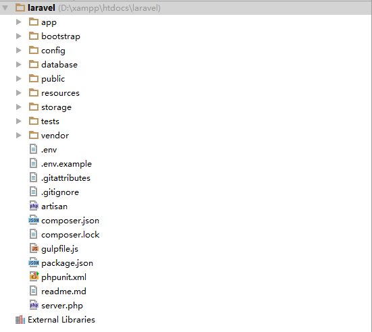Select the bootstrap folder name
The image size is (372, 332).
(61, 36)
